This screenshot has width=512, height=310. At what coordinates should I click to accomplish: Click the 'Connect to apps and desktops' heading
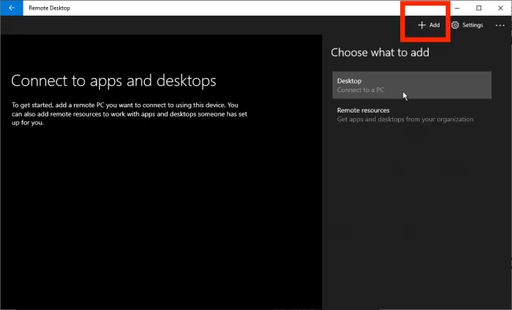(x=113, y=81)
